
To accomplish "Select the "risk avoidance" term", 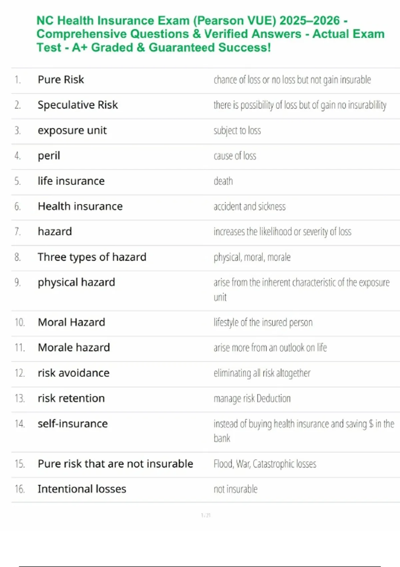I will click(x=73, y=373).
